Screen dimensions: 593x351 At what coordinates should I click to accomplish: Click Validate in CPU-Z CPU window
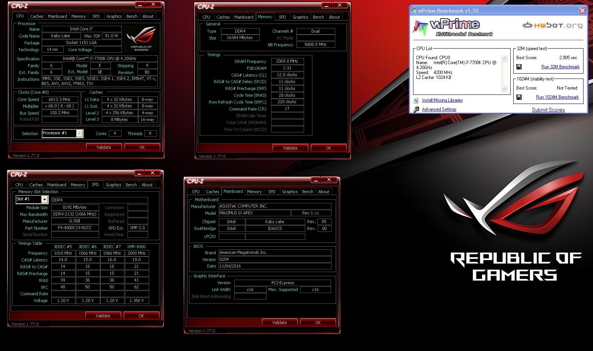104,147
